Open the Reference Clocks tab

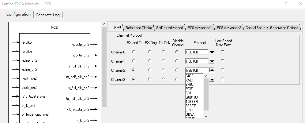click(138, 28)
